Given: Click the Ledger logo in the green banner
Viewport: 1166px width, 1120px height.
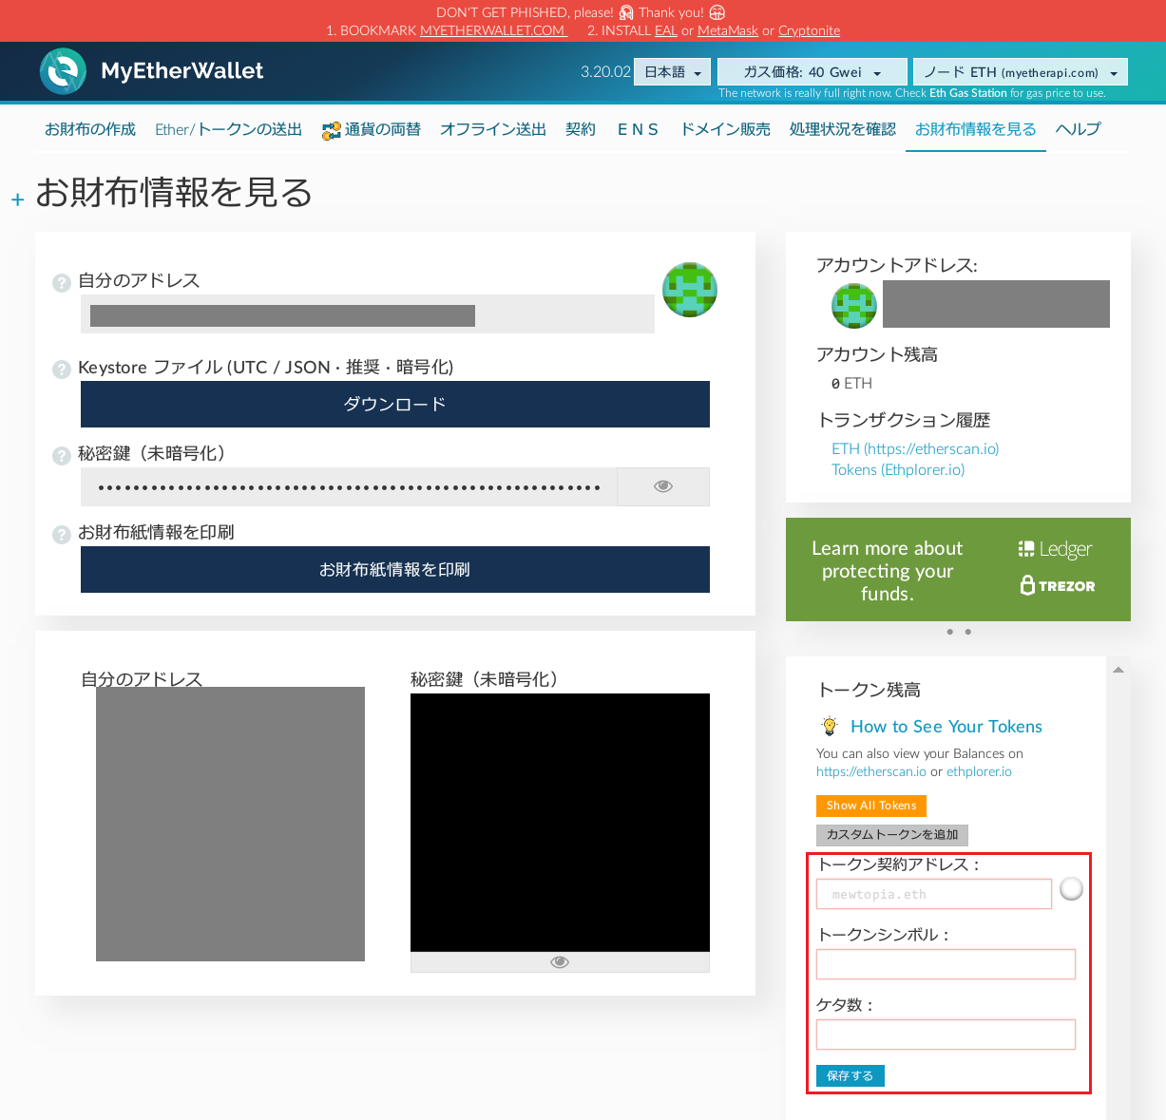Looking at the screenshot, I should coord(1056,549).
